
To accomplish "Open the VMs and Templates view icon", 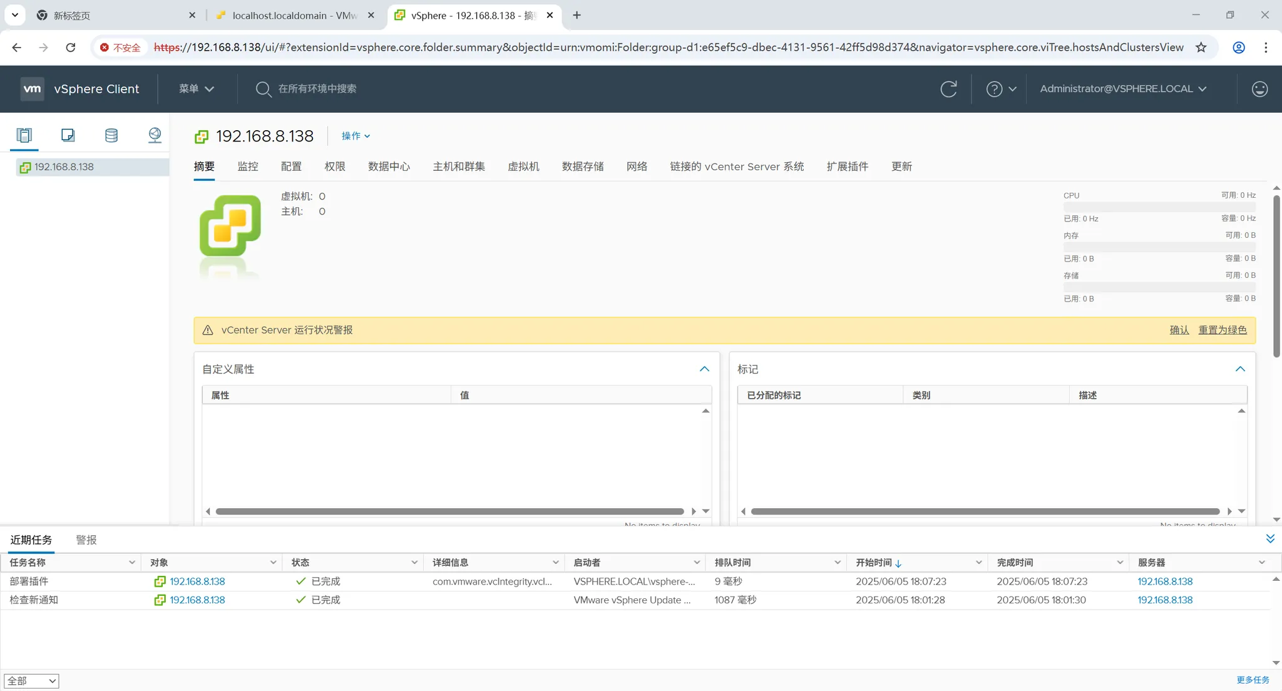I will click(x=68, y=135).
